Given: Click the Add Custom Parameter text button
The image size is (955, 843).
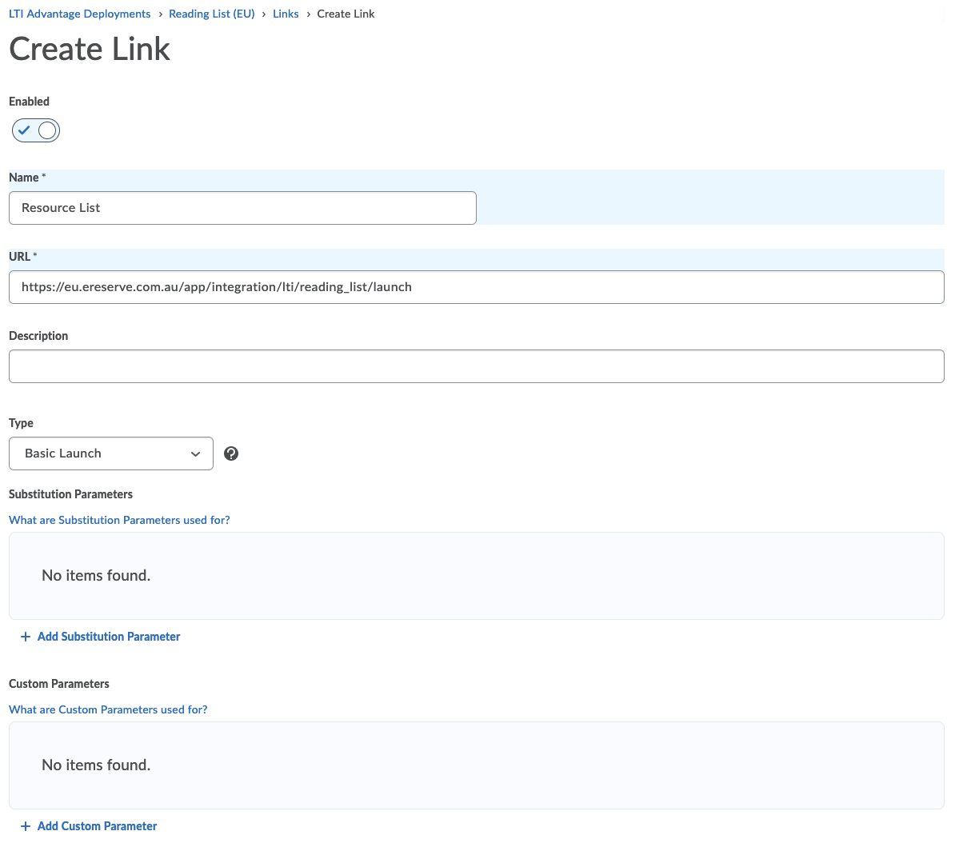Looking at the screenshot, I should [97, 826].
